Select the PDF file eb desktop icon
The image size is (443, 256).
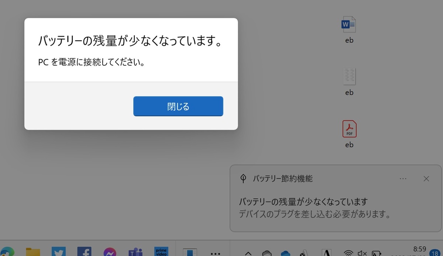(x=349, y=134)
